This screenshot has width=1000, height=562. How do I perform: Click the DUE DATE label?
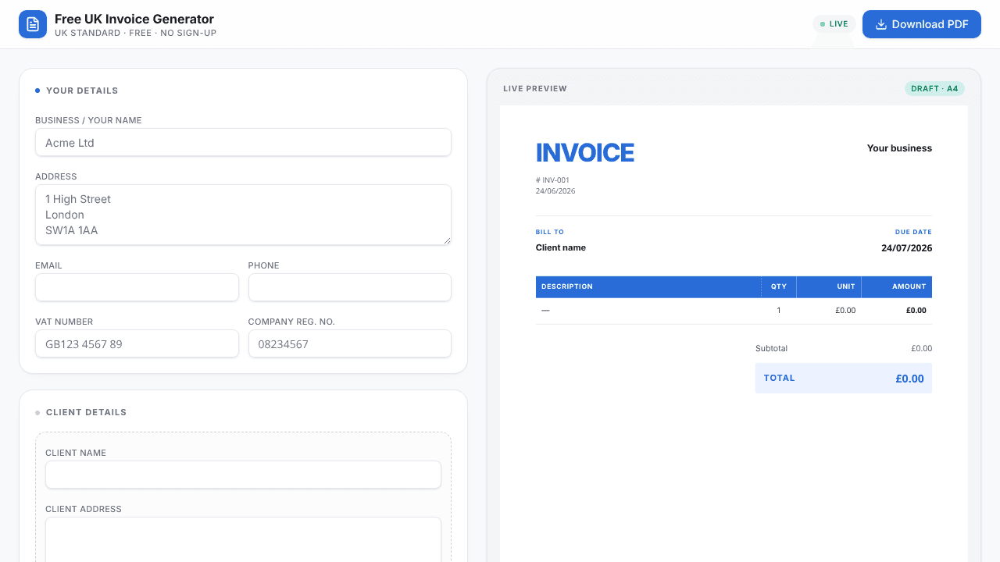pyautogui.click(x=913, y=232)
